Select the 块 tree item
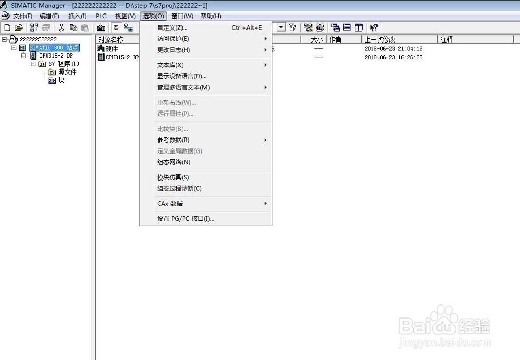 (61, 80)
